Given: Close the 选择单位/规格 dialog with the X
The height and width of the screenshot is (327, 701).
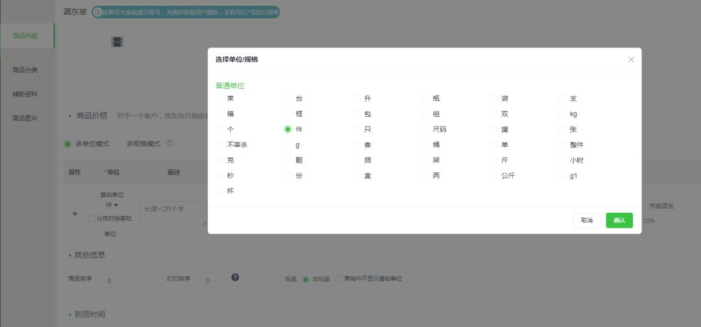Looking at the screenshot, I should click(631, 60).
